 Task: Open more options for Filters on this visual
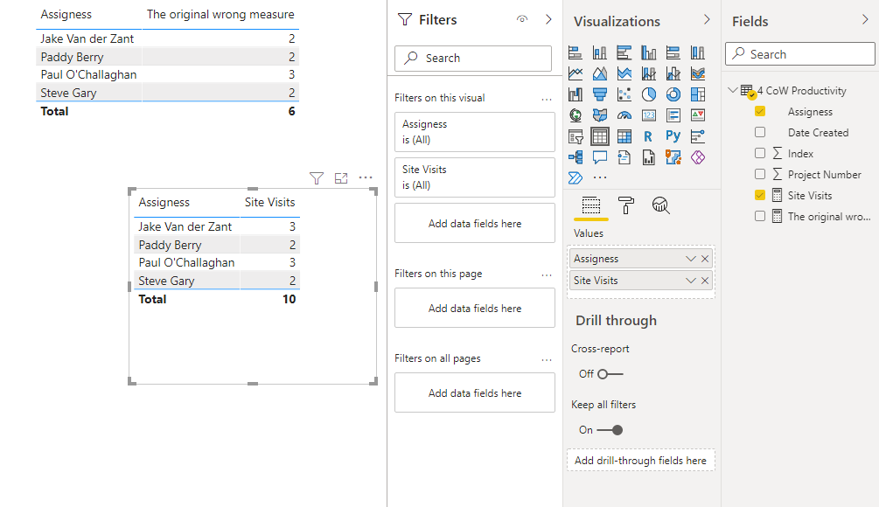[x=547, y=99]
